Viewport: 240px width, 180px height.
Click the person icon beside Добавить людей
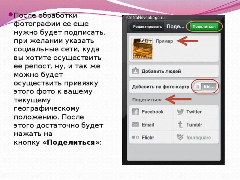tap(135, 71)
